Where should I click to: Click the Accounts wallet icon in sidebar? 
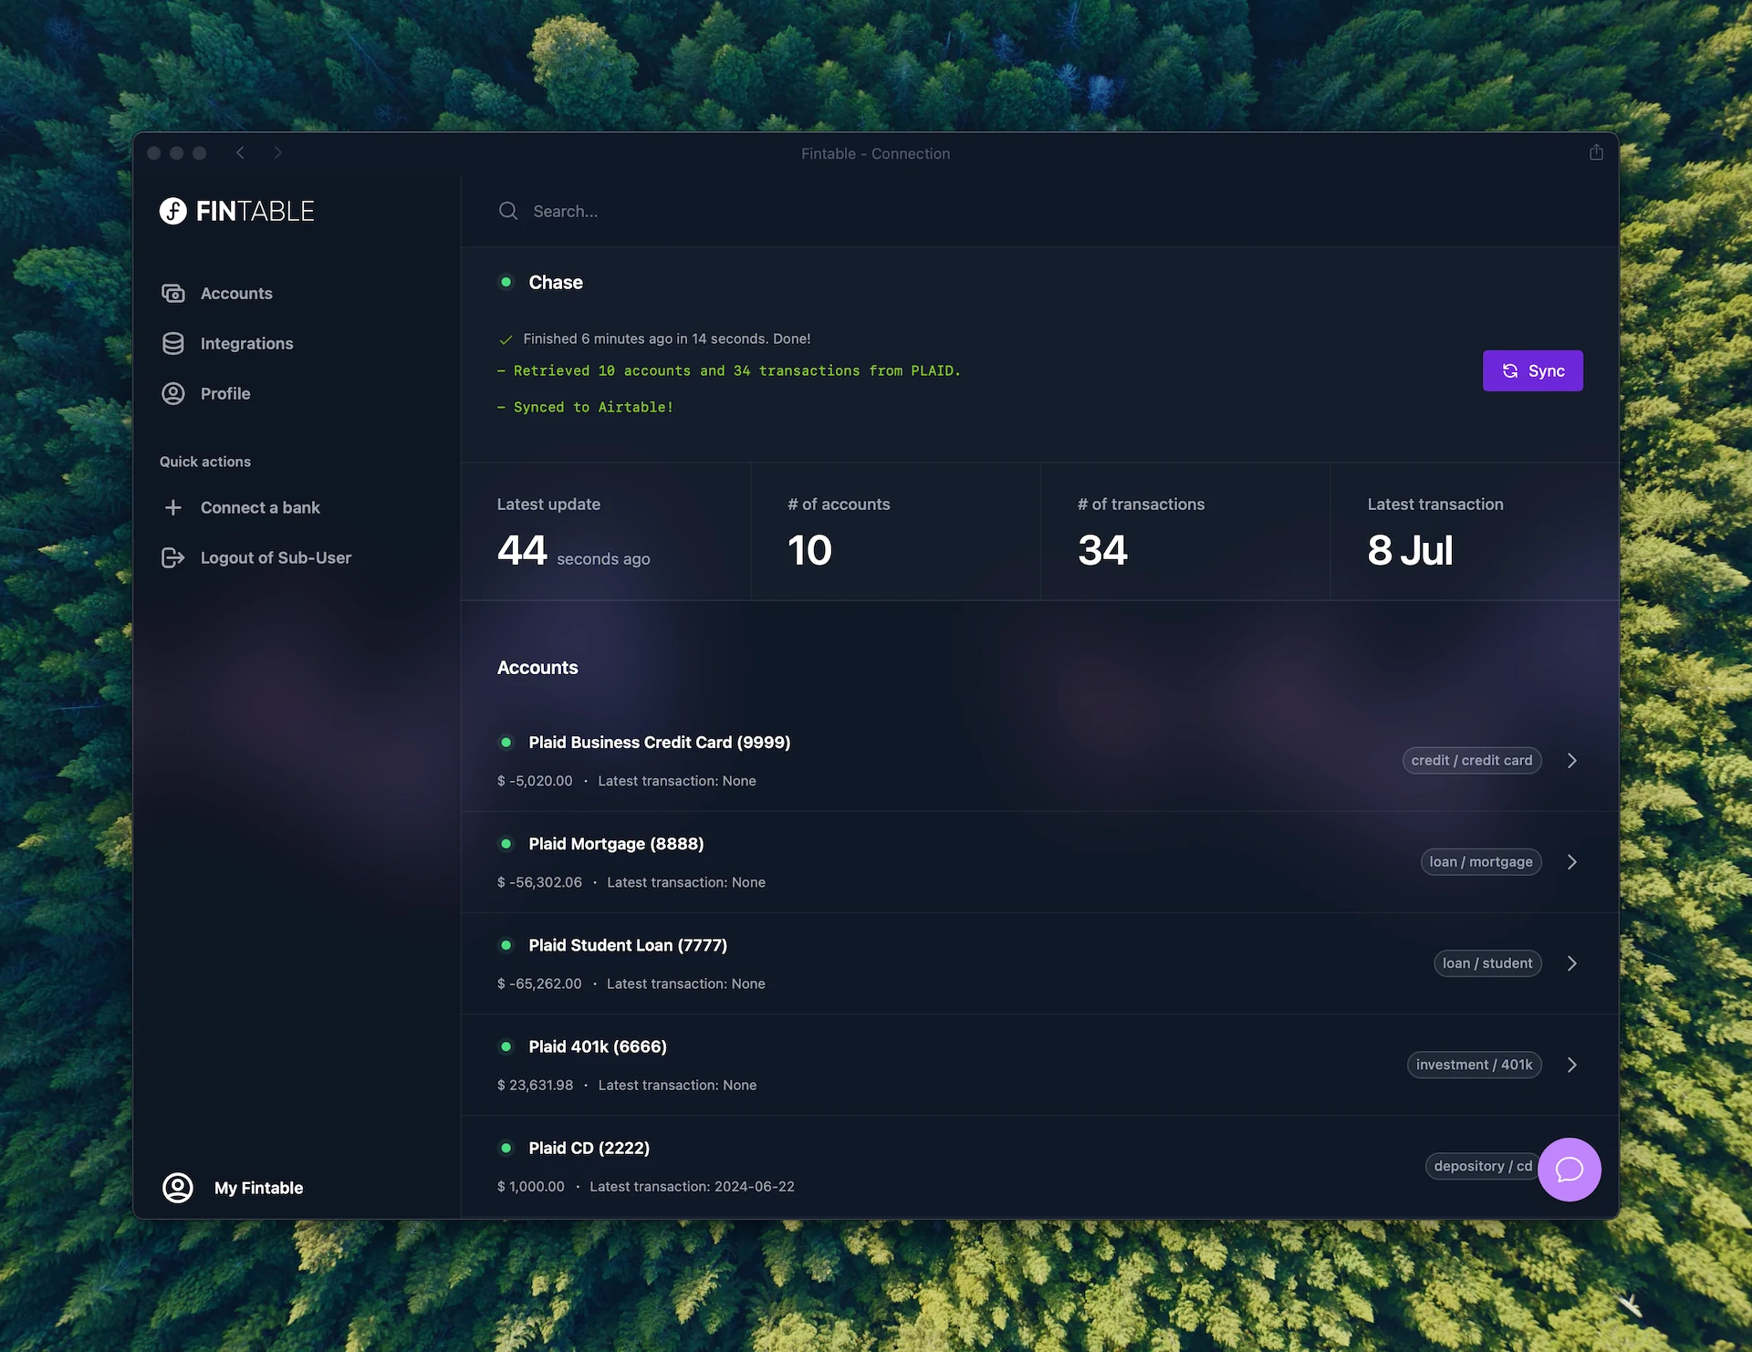(173, 293)
